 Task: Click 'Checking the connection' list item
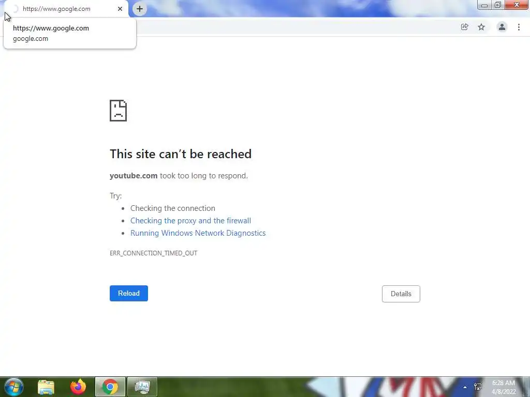[x=173, y=208]
